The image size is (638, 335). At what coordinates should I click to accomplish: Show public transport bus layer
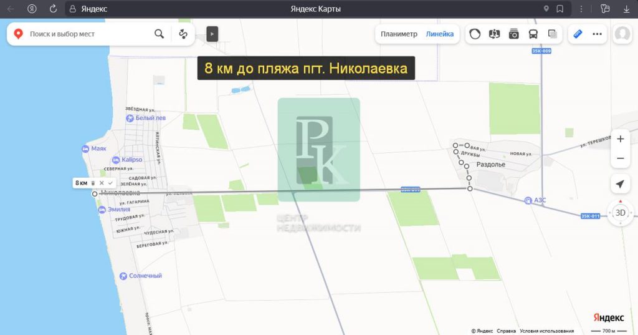pos(533,34)
